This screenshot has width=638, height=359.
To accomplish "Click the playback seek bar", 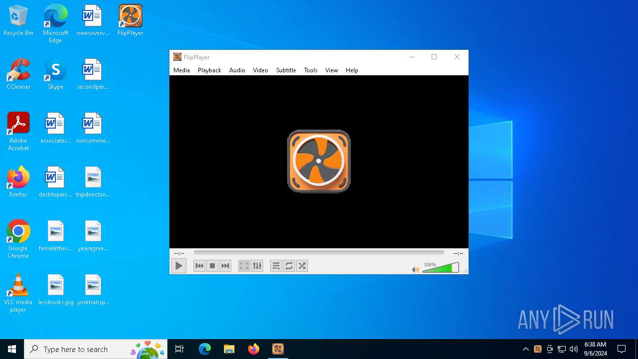I will 319,253.
